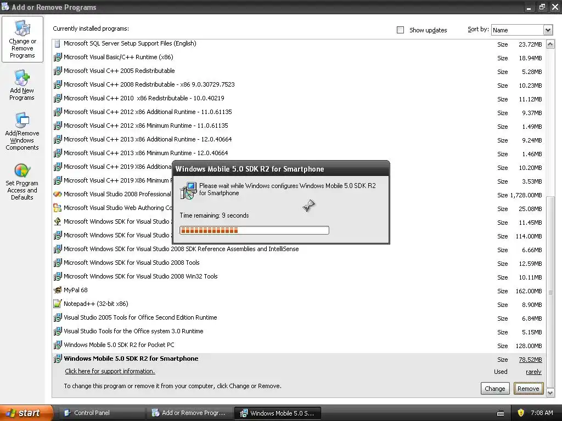Click icon of Windows Mobile 5.0 SDK R2 for Pocket PC

click(x=57, y=345)
